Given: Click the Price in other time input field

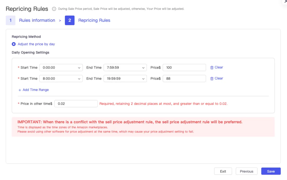Looking at the screenshot, I should 76,103.
